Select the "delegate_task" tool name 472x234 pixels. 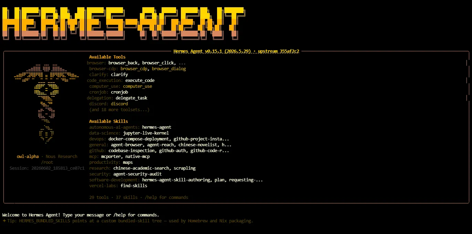click(x=131, y=98)
